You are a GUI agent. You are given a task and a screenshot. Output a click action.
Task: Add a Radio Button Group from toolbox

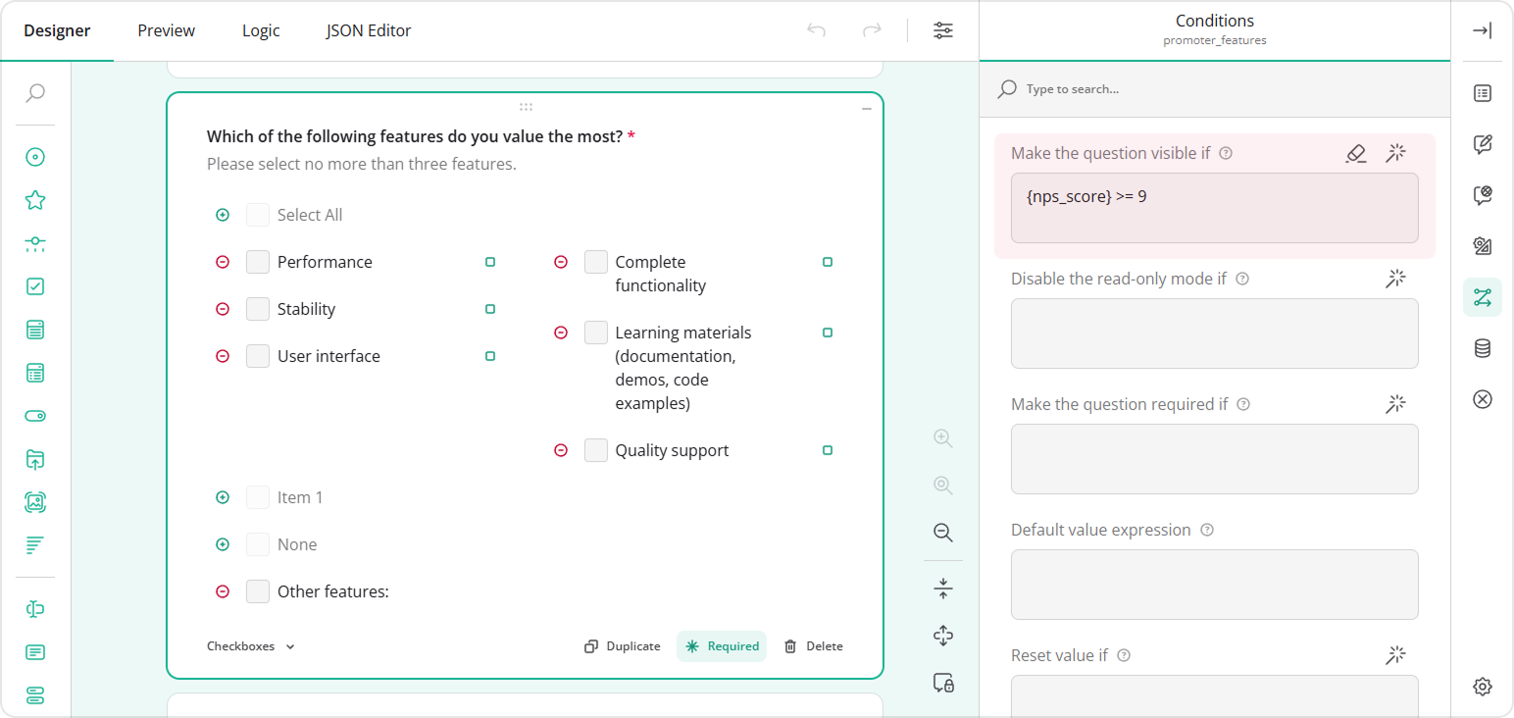pos(35,157)
